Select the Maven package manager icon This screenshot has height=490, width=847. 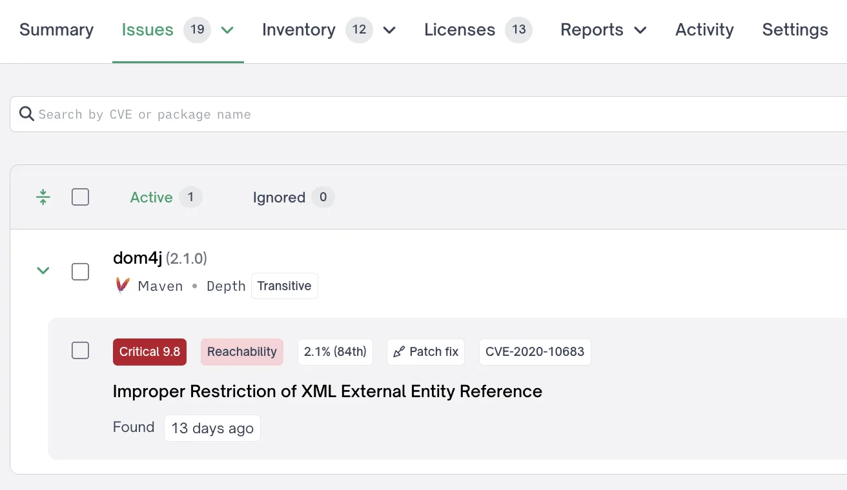pos(122,286)
